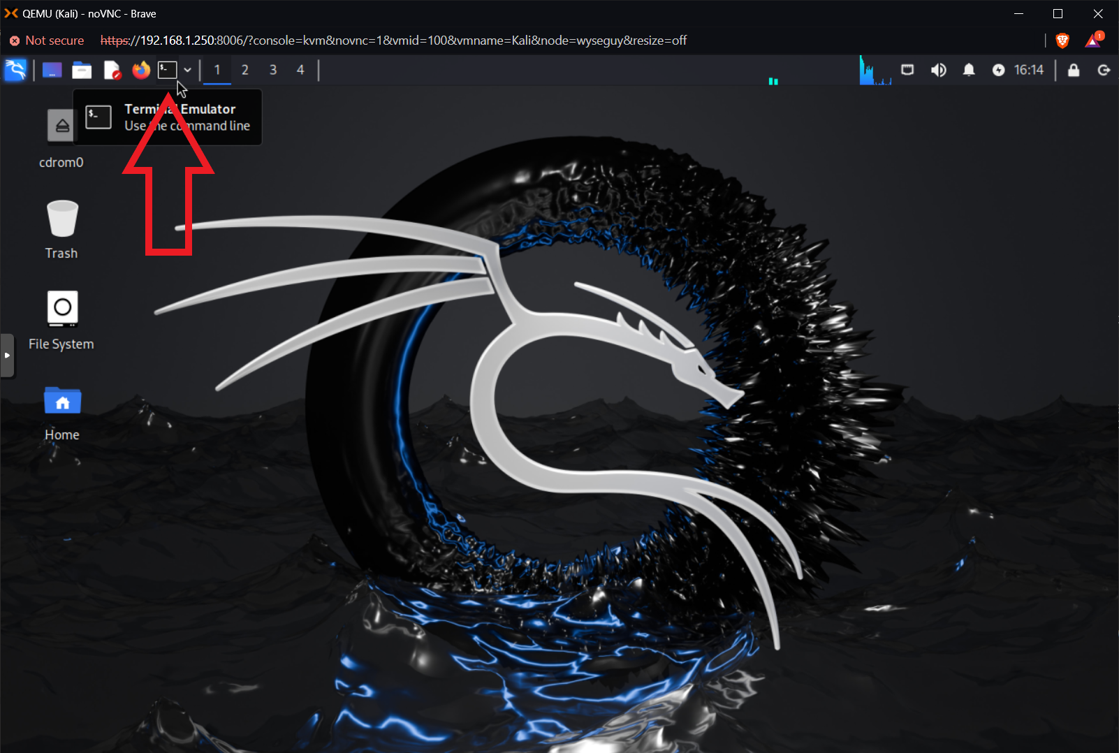Open the display/screen tray icon
The image size is (1119, 753).
pos(907,70)
